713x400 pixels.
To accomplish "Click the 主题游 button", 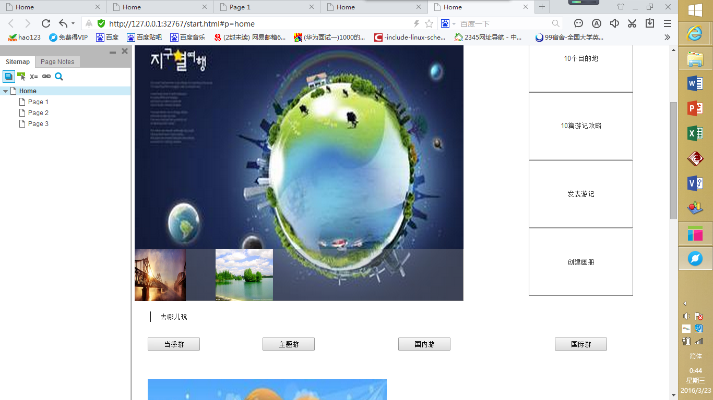I will pyautogui.click(x=289, y=344).
